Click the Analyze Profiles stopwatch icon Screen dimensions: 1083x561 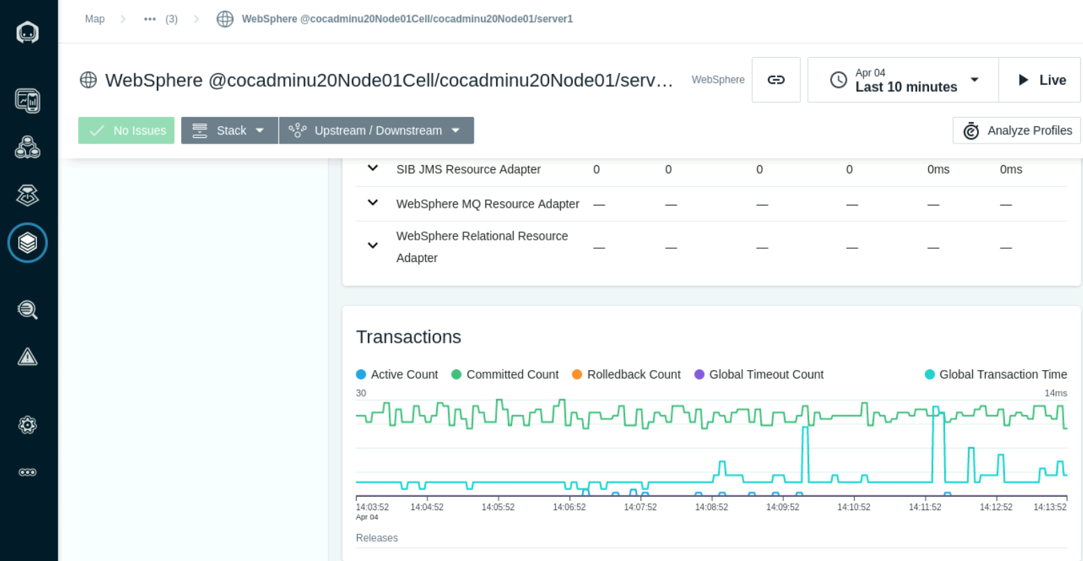click(971, 130)
